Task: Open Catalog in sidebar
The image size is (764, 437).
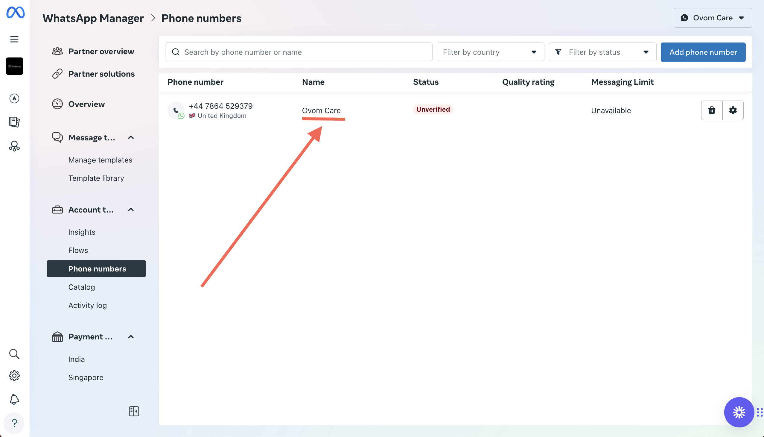Action: tap(82, 287)
